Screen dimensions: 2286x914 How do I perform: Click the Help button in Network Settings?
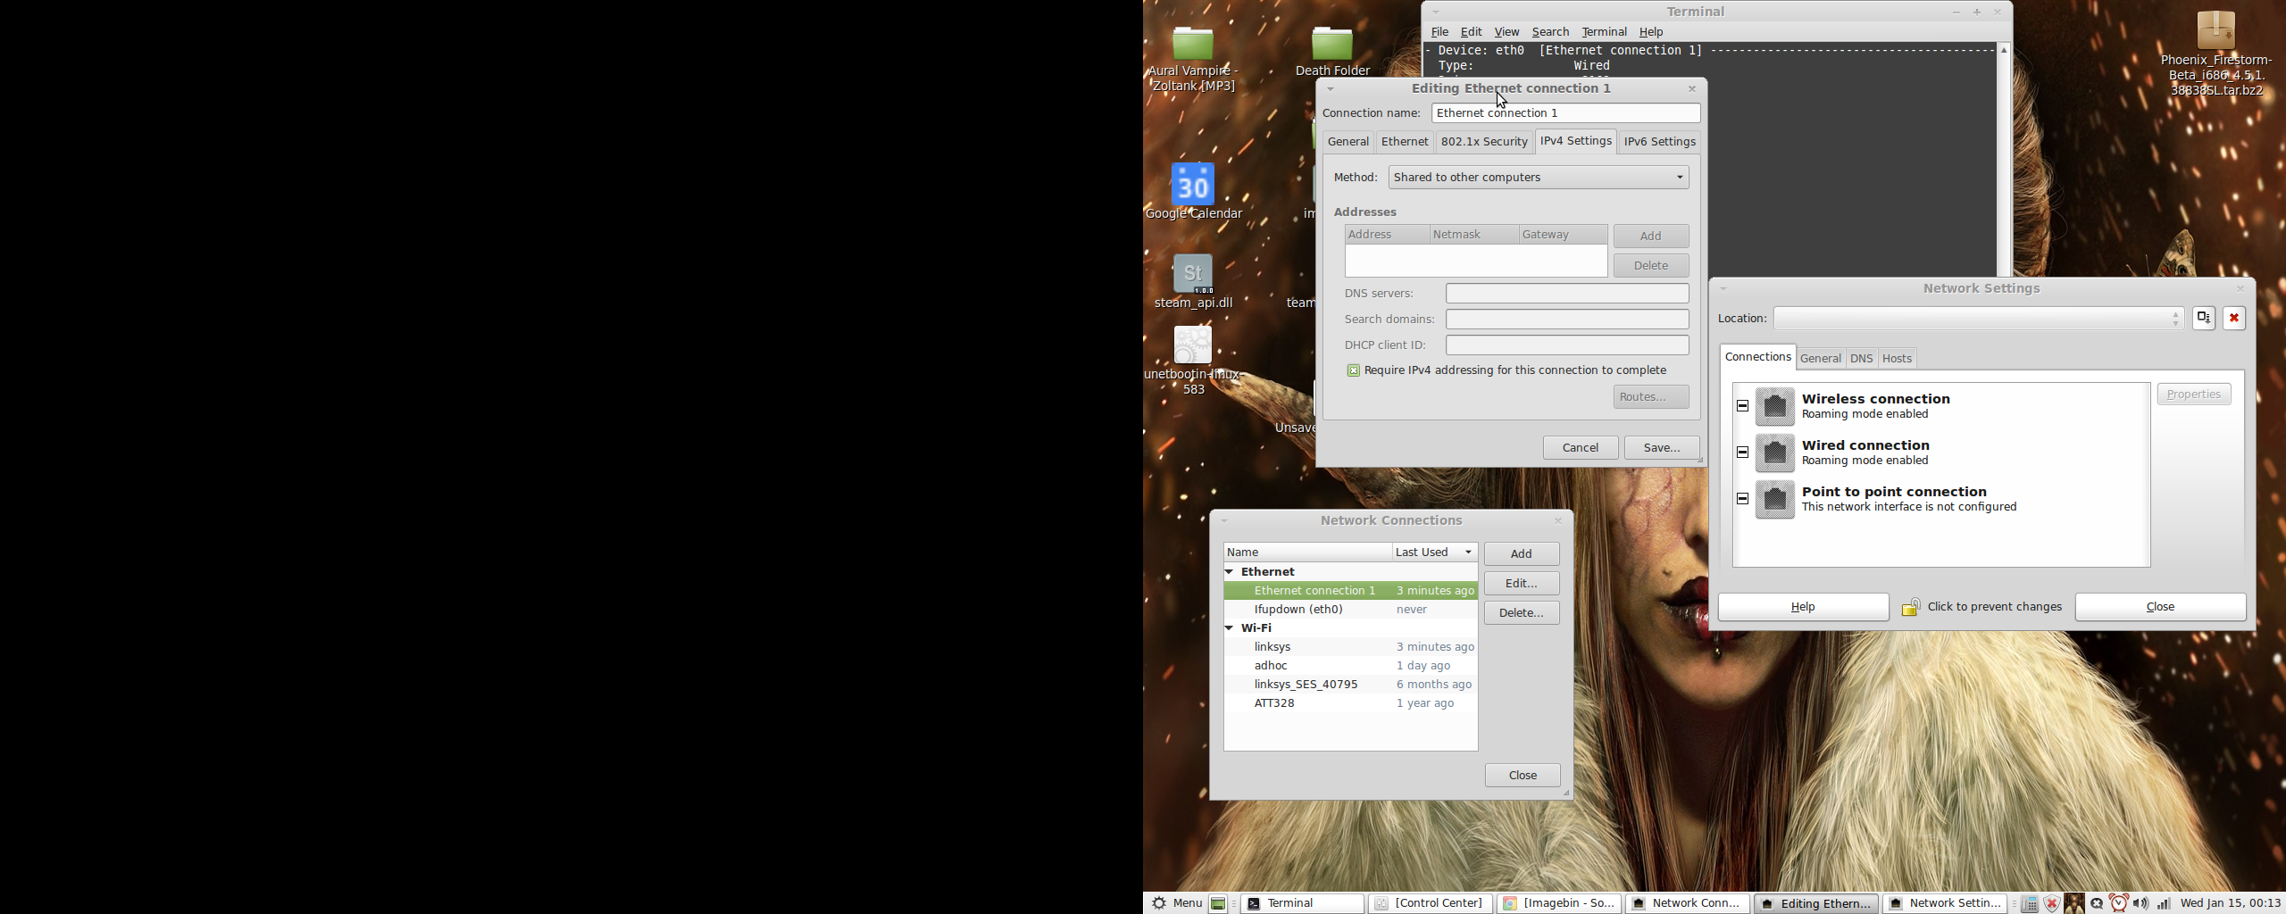pyautogui.click(x=1803, y=607)
